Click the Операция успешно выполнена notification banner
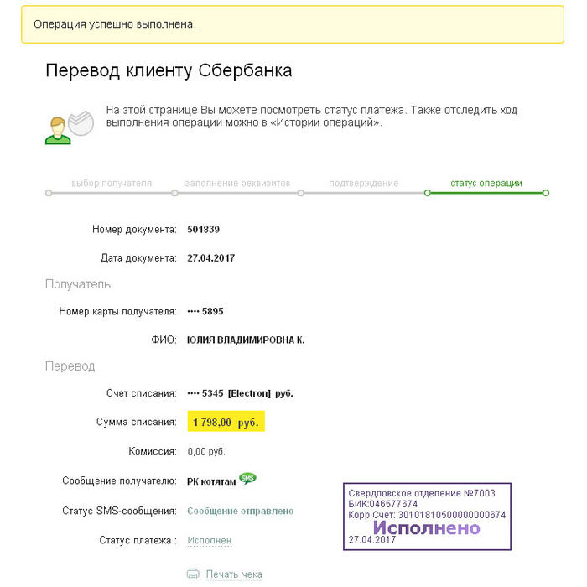Viewport: 587px width, 587px height. [292, 24]
